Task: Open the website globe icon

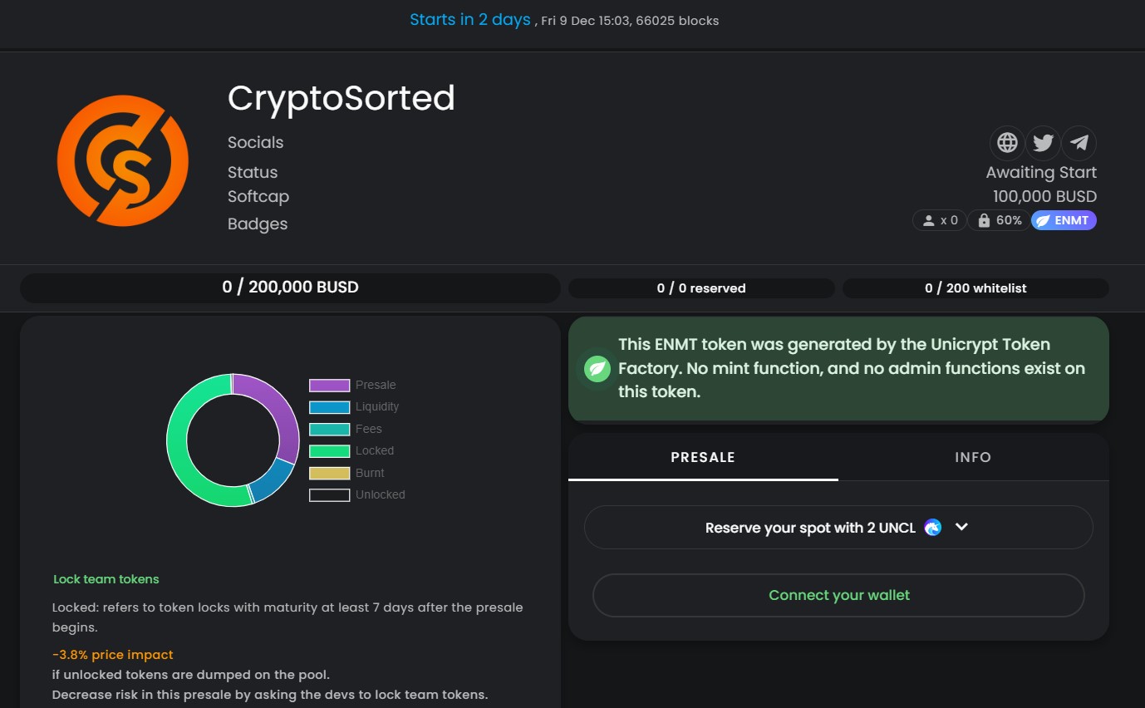Action: (1007, 143)
